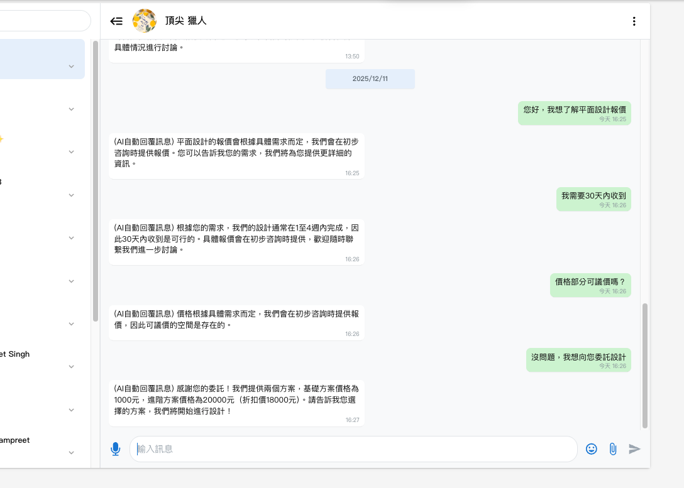Select the highlighted conversation in the sidebar

(42, 59)
